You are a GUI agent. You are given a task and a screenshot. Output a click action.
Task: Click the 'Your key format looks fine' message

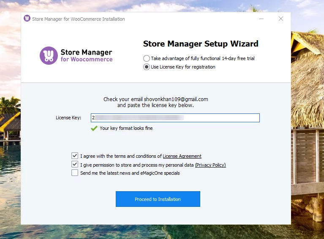tap(126, 128)
